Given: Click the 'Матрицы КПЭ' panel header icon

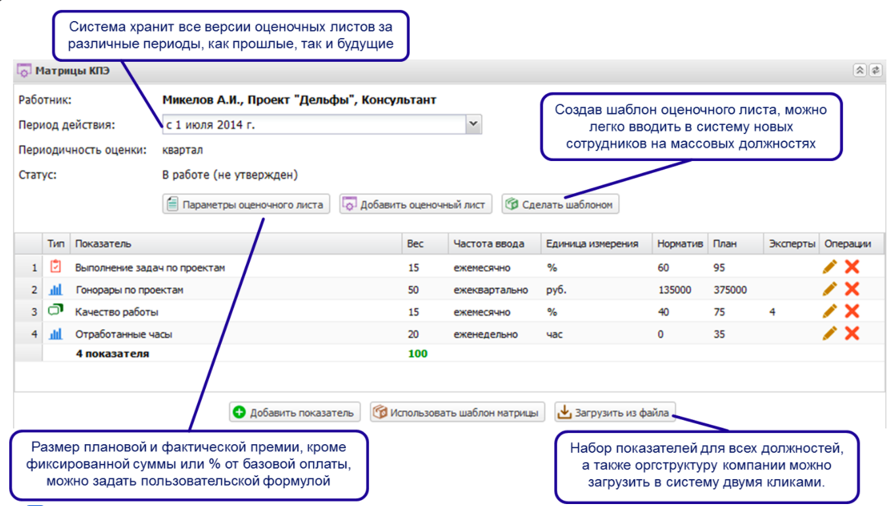Looking at the screenshot, I should 24,71.
